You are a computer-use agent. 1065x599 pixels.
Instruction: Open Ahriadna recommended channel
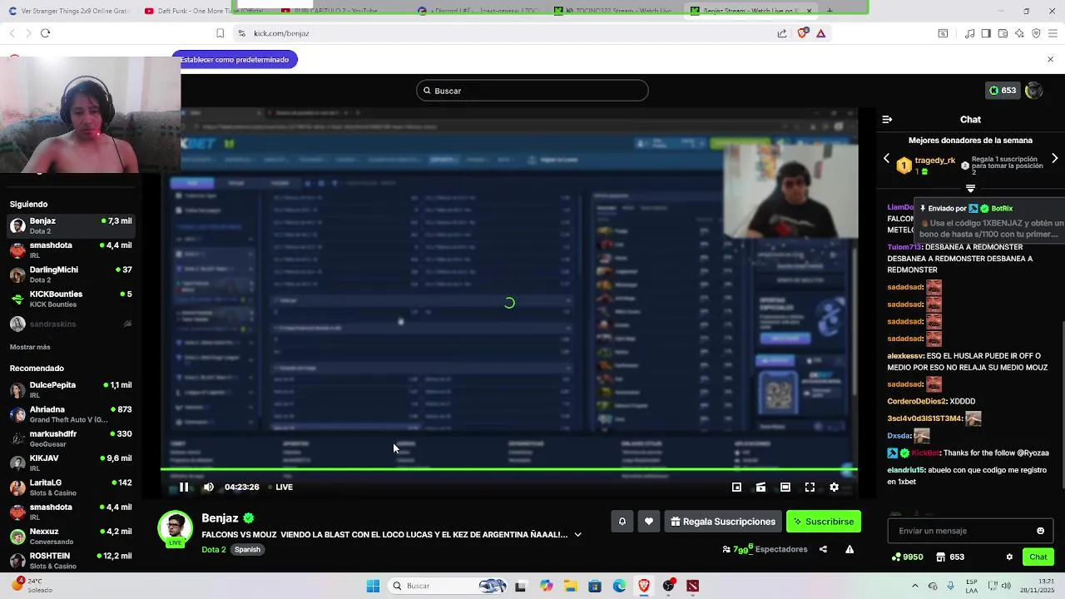(71, 414)
